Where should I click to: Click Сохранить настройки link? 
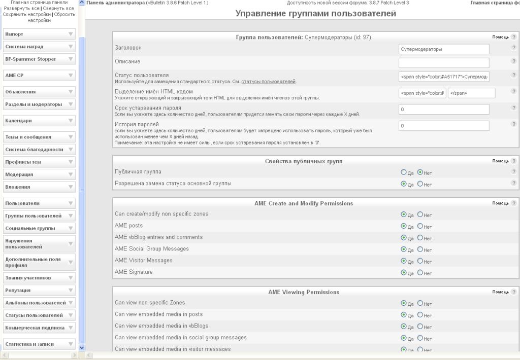tap(27, 14)
